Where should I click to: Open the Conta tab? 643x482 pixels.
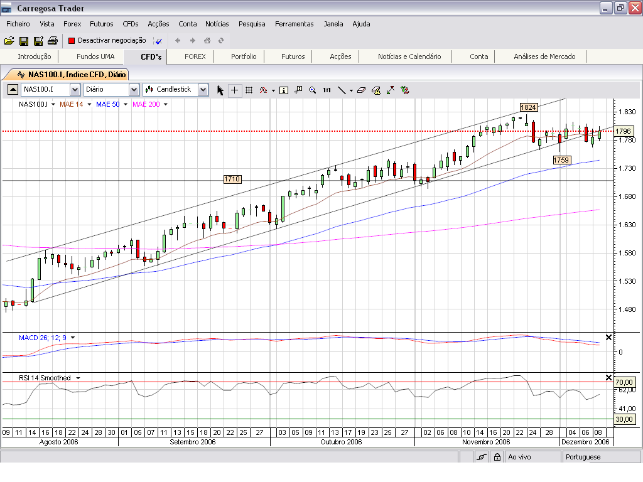[x=478, y=56]
